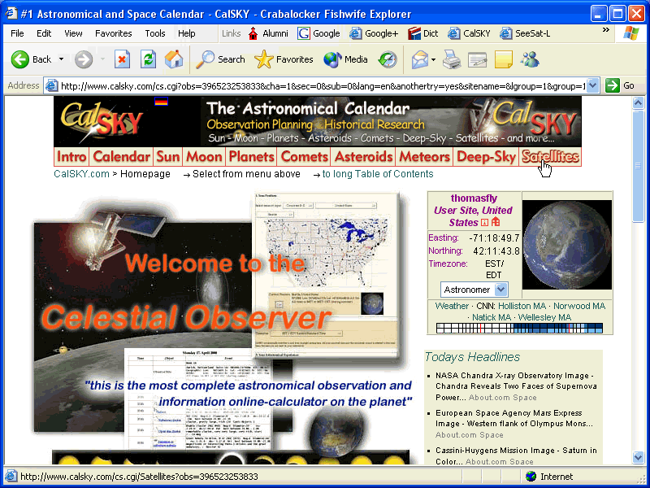Click the yellow Discuss note icon
Viewport: 650px width, 488px height.
pos(503,59)
